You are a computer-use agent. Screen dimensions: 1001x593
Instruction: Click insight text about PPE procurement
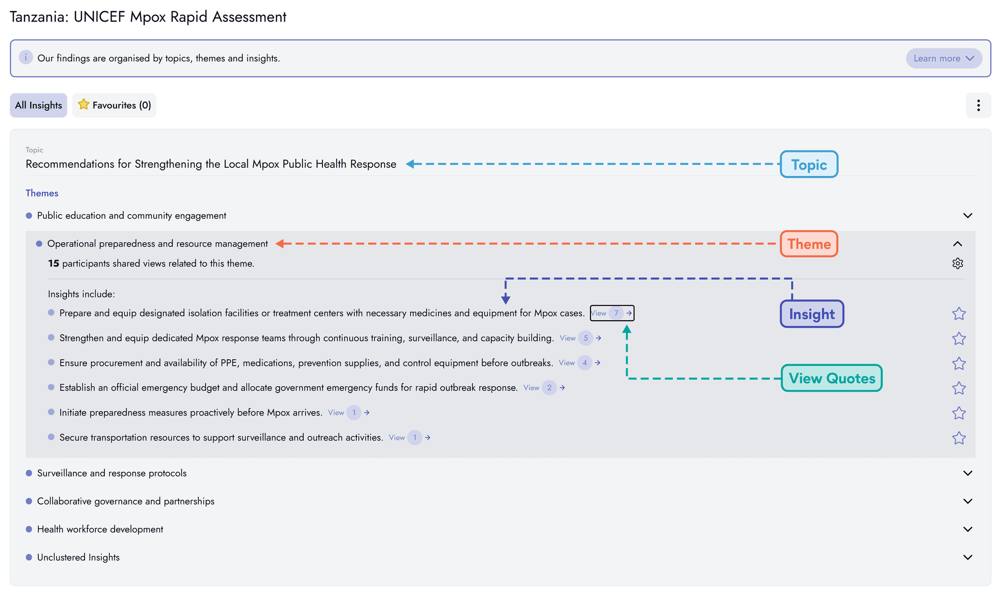click(306, 363)
